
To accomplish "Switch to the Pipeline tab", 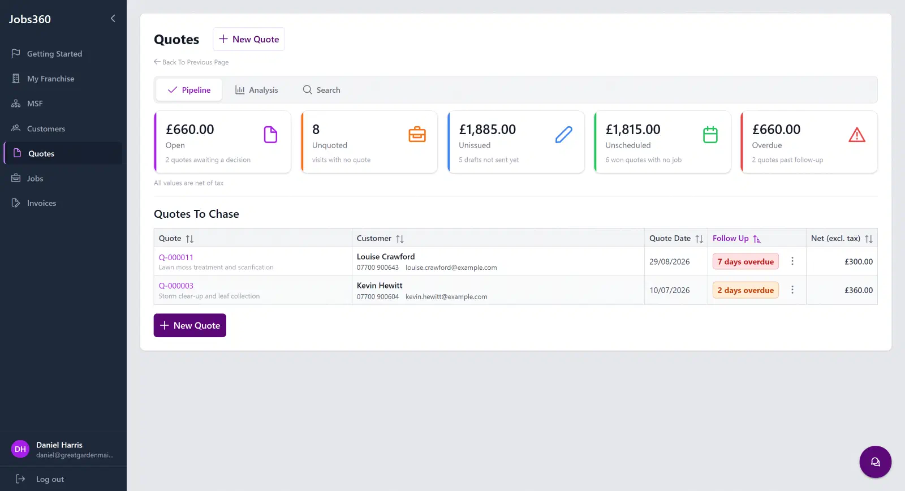I will [x=189, y=90].
